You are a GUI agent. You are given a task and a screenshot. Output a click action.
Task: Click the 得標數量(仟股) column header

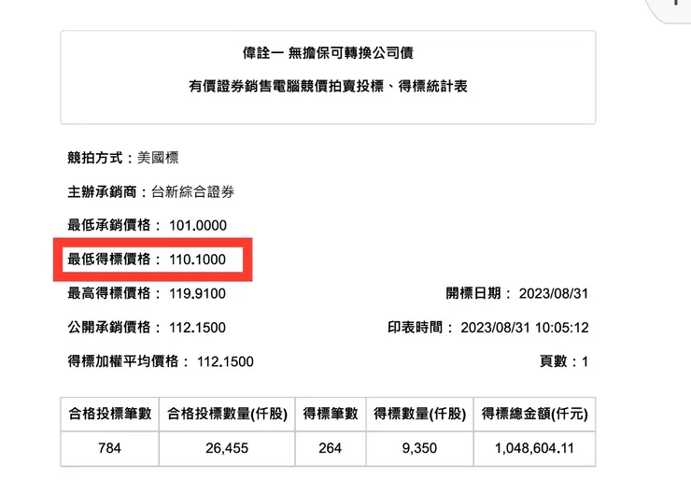[x=419, y=414]
